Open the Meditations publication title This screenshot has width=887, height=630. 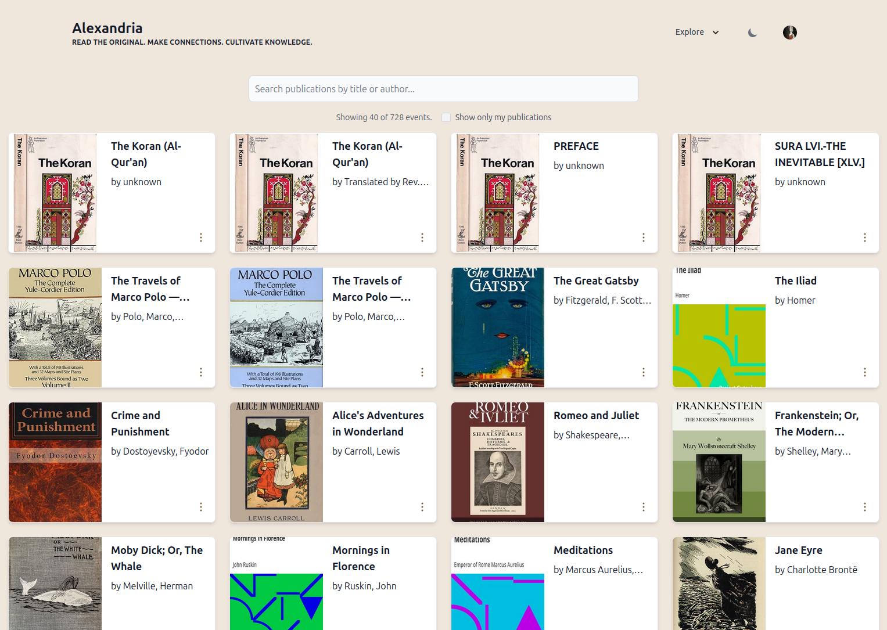coord(583,550)
